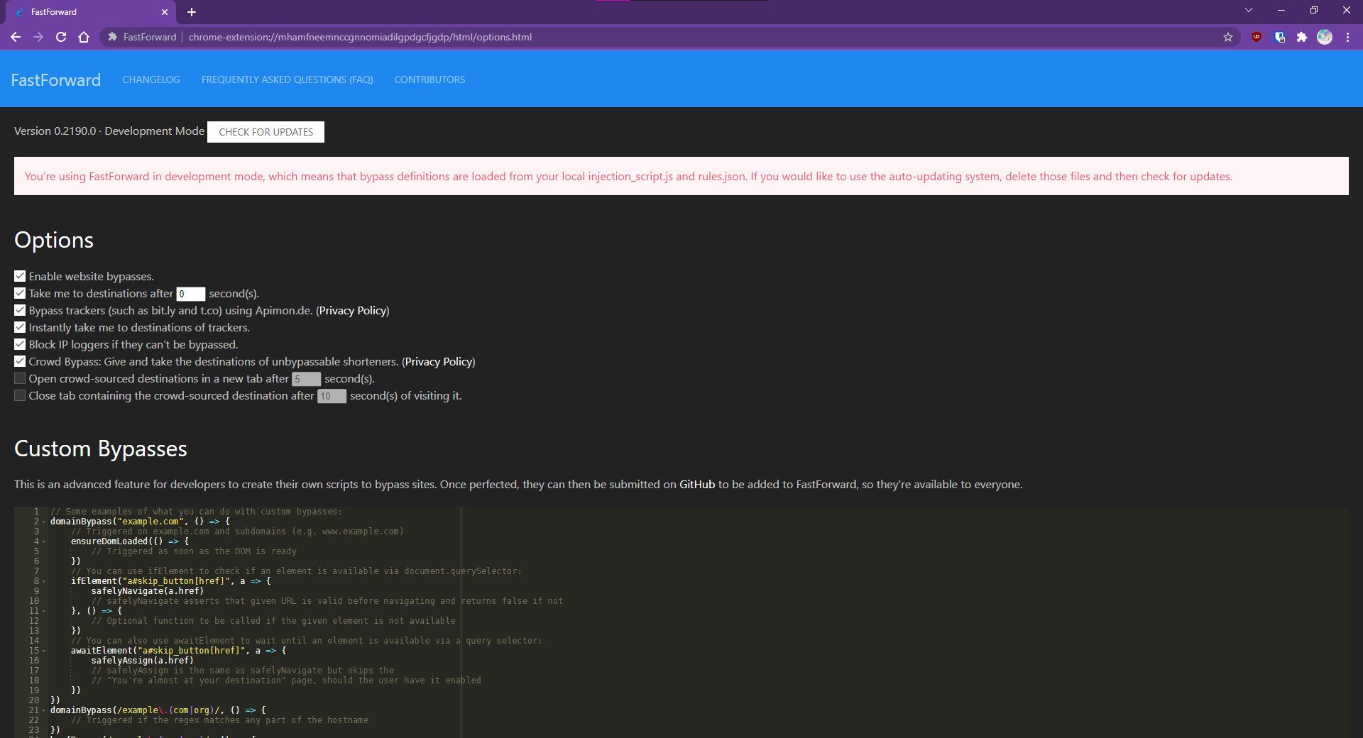Click line number 1 in code gutter

click(36, 512)
